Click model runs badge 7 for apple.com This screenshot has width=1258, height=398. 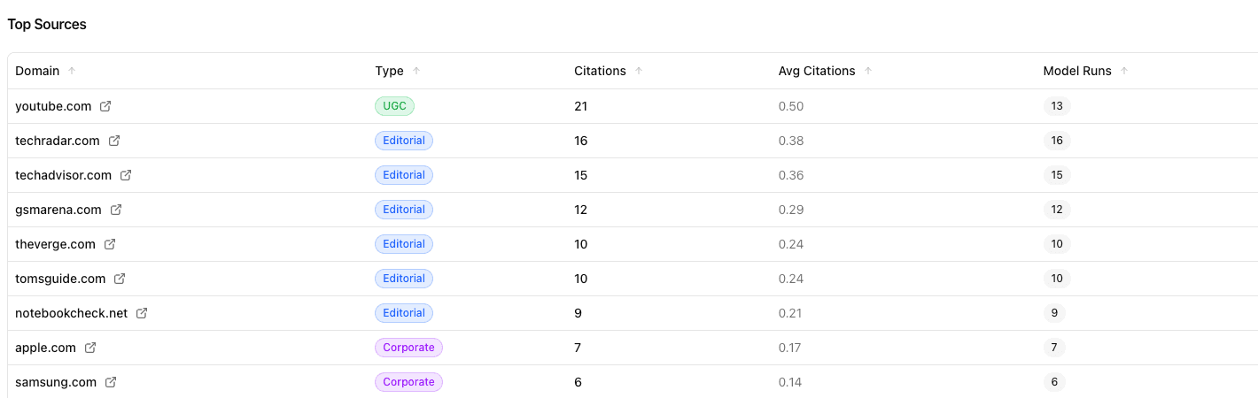click(x=1054, y=348)
